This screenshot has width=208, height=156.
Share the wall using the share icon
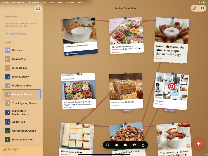point(143,145)
